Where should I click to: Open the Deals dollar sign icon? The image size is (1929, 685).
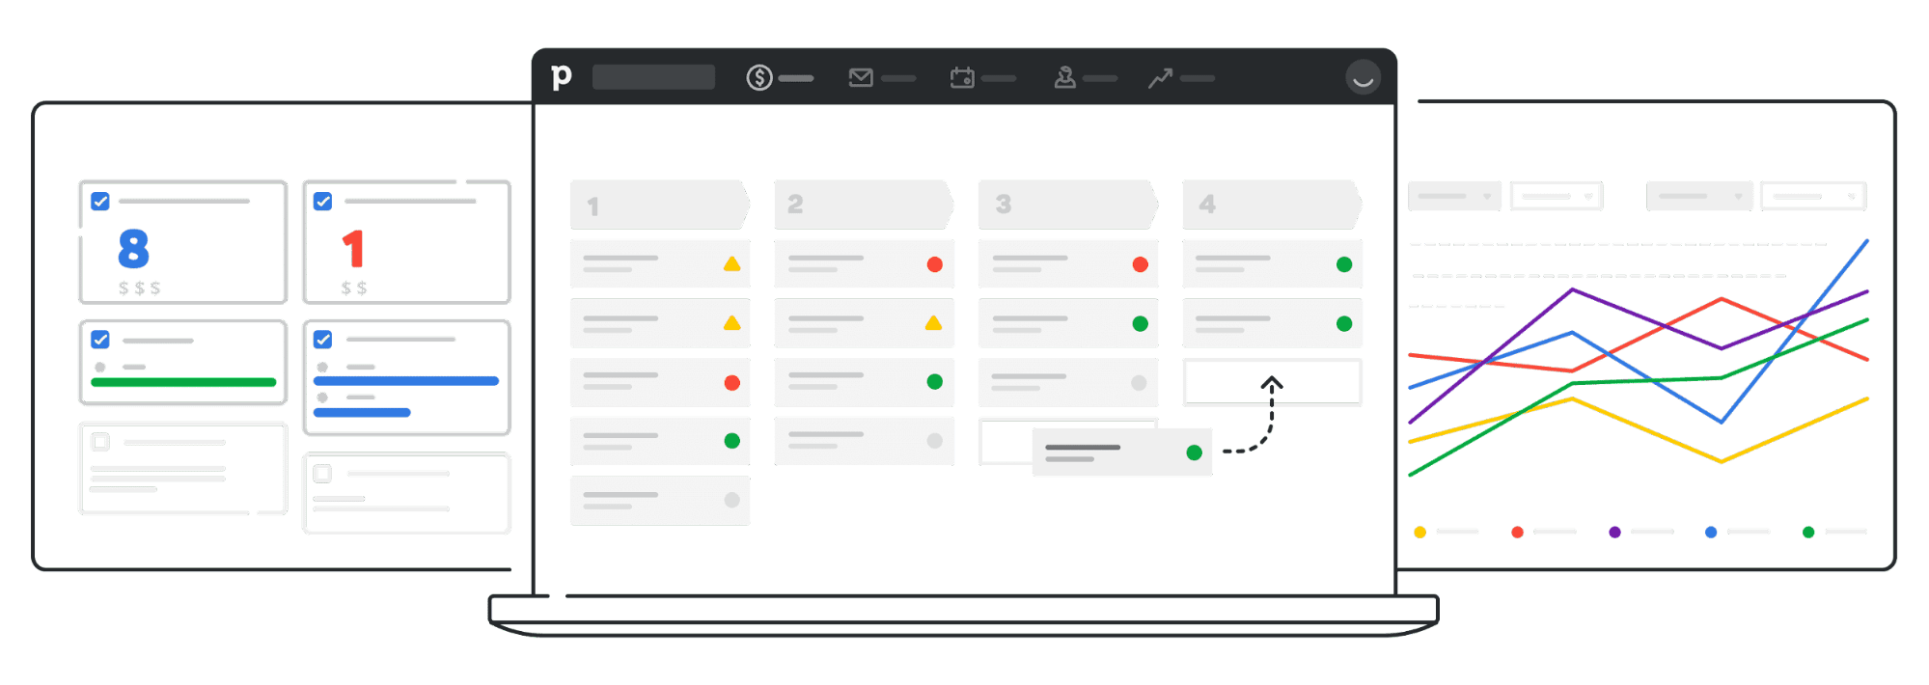(759, 77)
